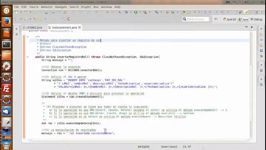The height and width of the screenshot is (150, 266).
Task: Click the New Java Package icon
Action: coord(167,12)
